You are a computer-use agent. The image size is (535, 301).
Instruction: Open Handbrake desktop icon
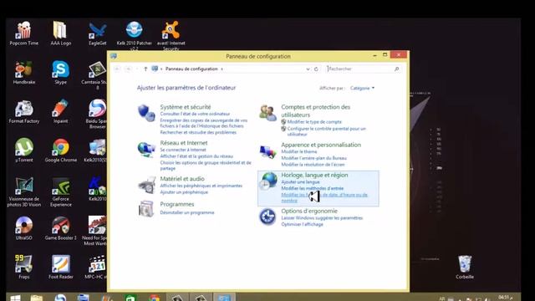click(x=24, y=72)
